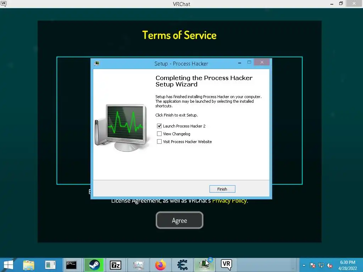Image resolution: width=363 pixels, height=272 pixels.
Task: Open Cheat Engine from the taskbar
Action: (183, 265)
